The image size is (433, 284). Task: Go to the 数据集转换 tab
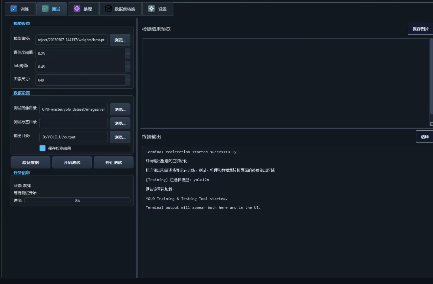pyautogui.click(x=120, y=9)
